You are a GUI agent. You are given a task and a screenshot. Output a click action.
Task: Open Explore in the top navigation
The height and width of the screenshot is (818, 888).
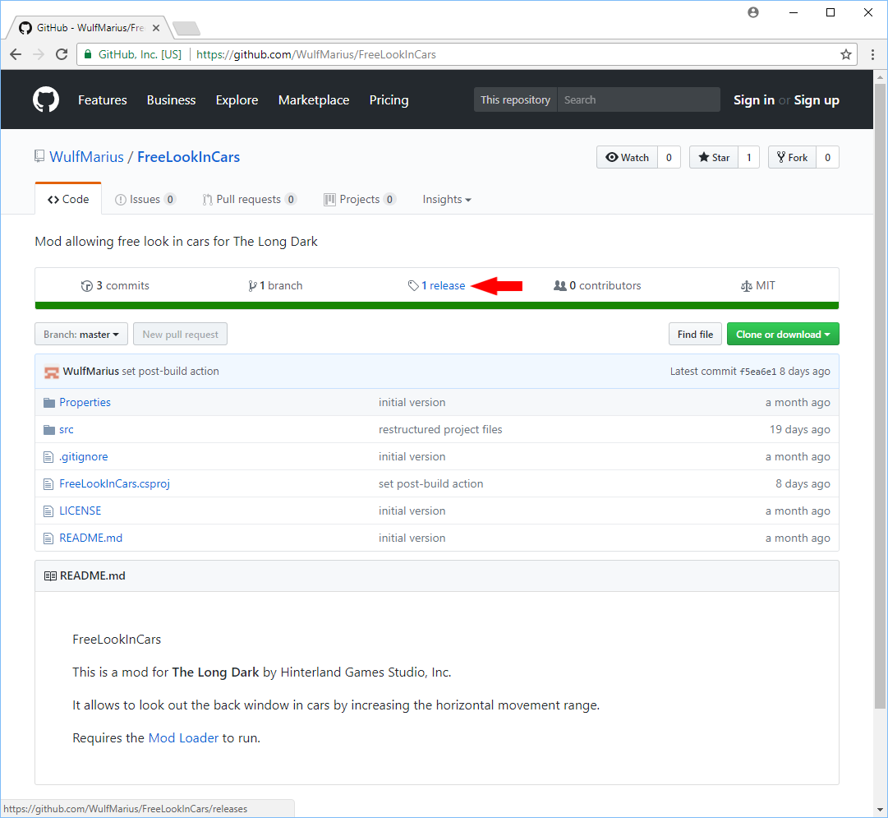[x=237, y=99]
